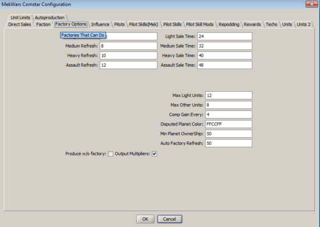Open the Repodding tab
The width and height of the screenshot is (320, 227).
coord(229,25)
